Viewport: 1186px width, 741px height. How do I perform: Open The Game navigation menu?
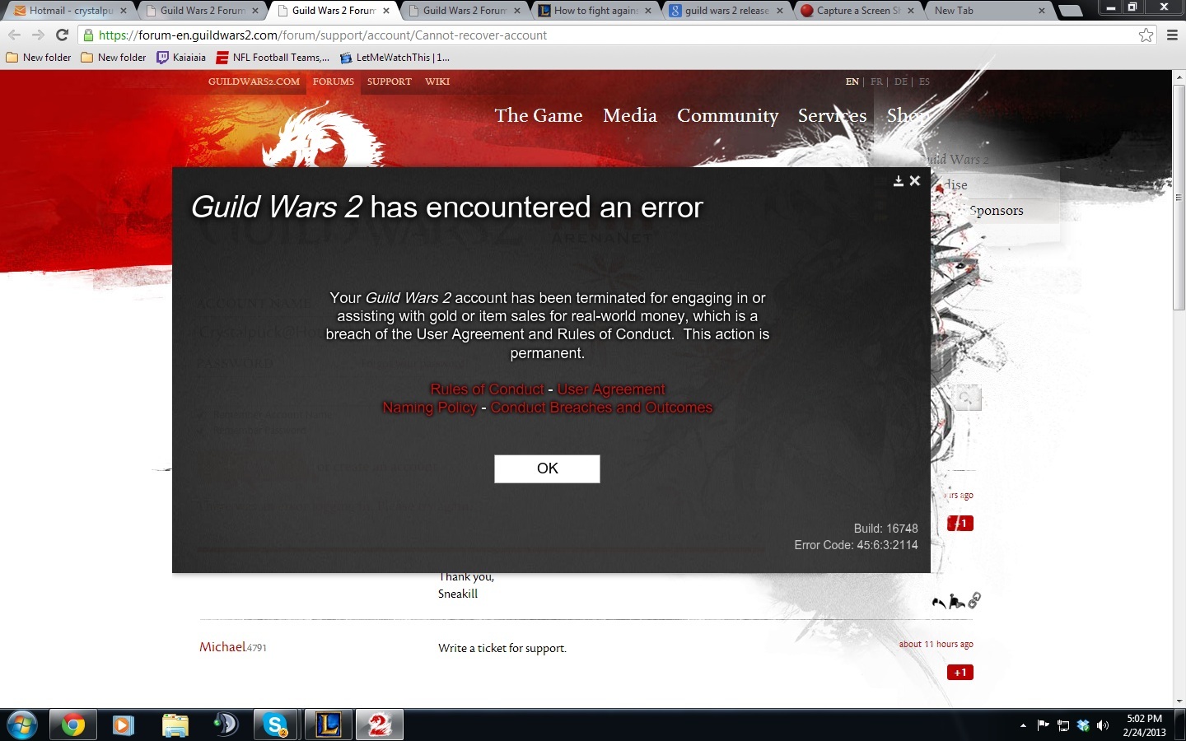(x=539, y=115)
